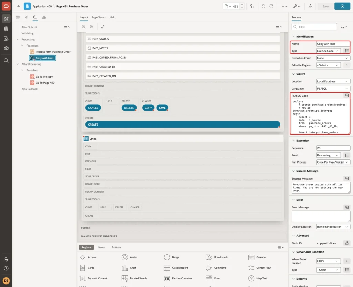Open PL/SQL Code editor popup icon

347,96
